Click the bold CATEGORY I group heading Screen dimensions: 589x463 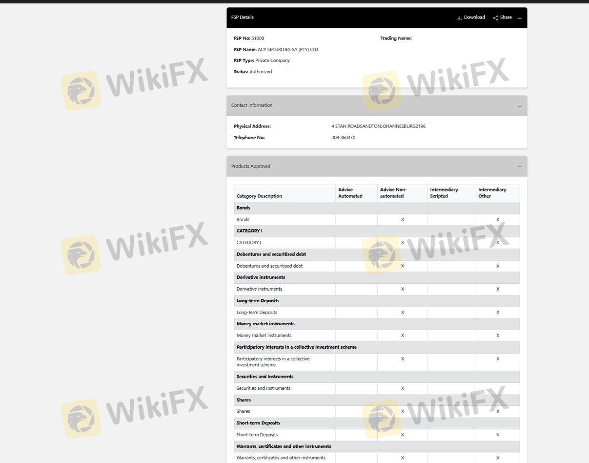[249, 231]
